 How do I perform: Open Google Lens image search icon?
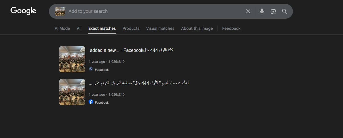[273, 11]
